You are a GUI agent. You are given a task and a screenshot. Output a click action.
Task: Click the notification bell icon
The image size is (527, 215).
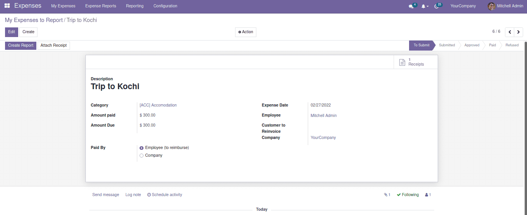[424, 6]
